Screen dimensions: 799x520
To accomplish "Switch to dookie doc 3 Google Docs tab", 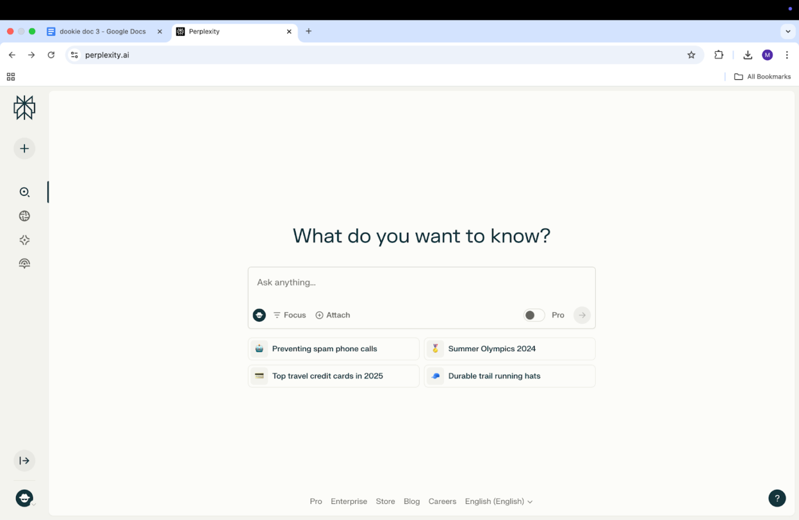I will (103, 31).
